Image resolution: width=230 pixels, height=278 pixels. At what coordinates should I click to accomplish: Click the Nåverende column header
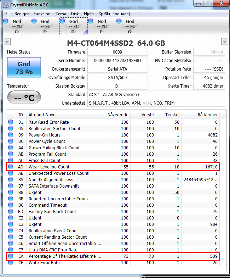pos(117,115)
